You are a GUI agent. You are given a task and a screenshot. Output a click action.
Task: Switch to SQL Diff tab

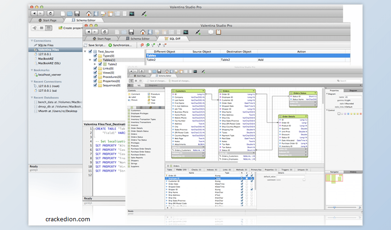tap(172, 39)
